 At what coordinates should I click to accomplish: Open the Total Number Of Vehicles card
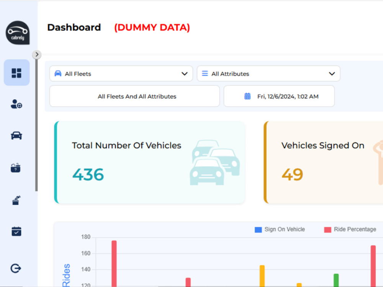[149, 162]
